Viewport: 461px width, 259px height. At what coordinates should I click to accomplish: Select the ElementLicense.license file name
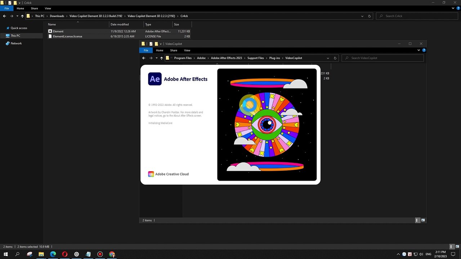68,36
